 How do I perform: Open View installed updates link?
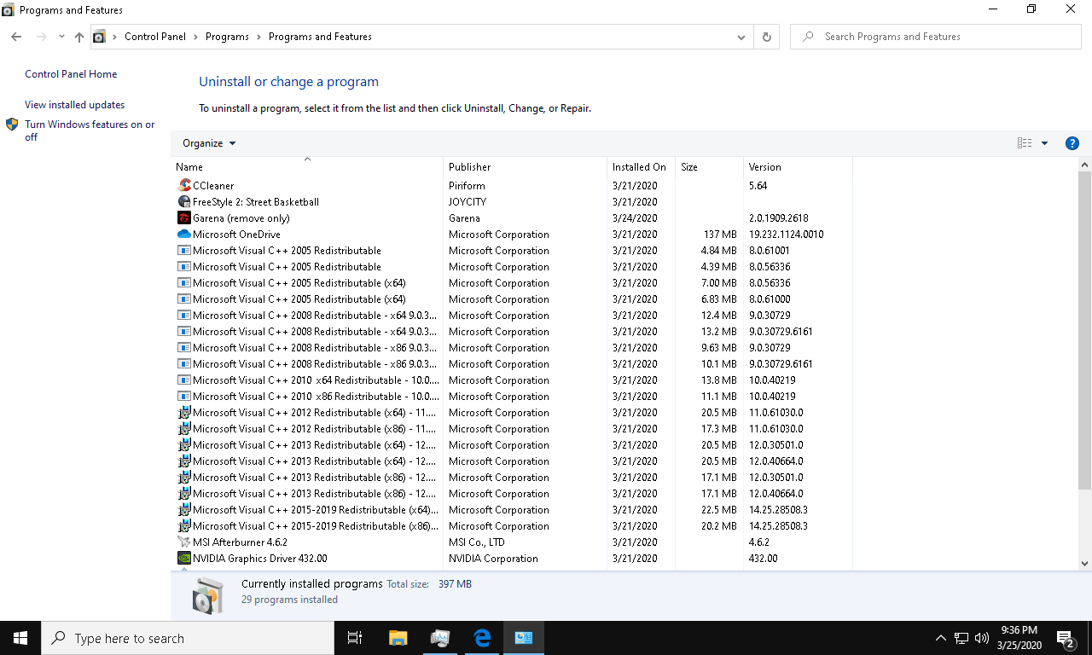click(x=74, y=105)
